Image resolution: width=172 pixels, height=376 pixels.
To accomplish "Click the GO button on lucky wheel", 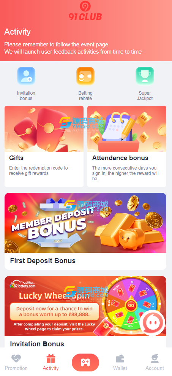I will [131, 306].
